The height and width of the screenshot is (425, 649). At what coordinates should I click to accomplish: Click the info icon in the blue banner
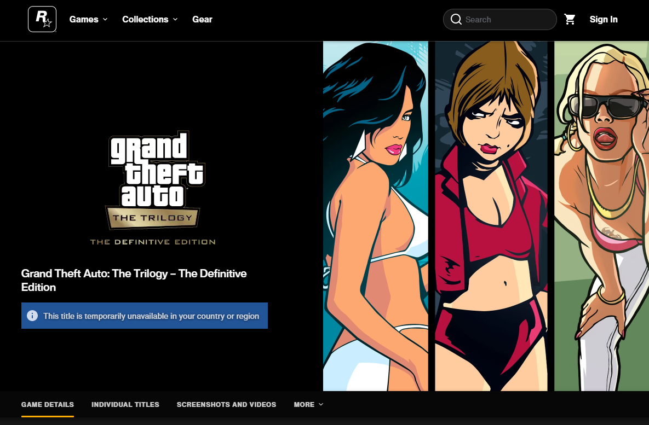(x=32, y=316)
